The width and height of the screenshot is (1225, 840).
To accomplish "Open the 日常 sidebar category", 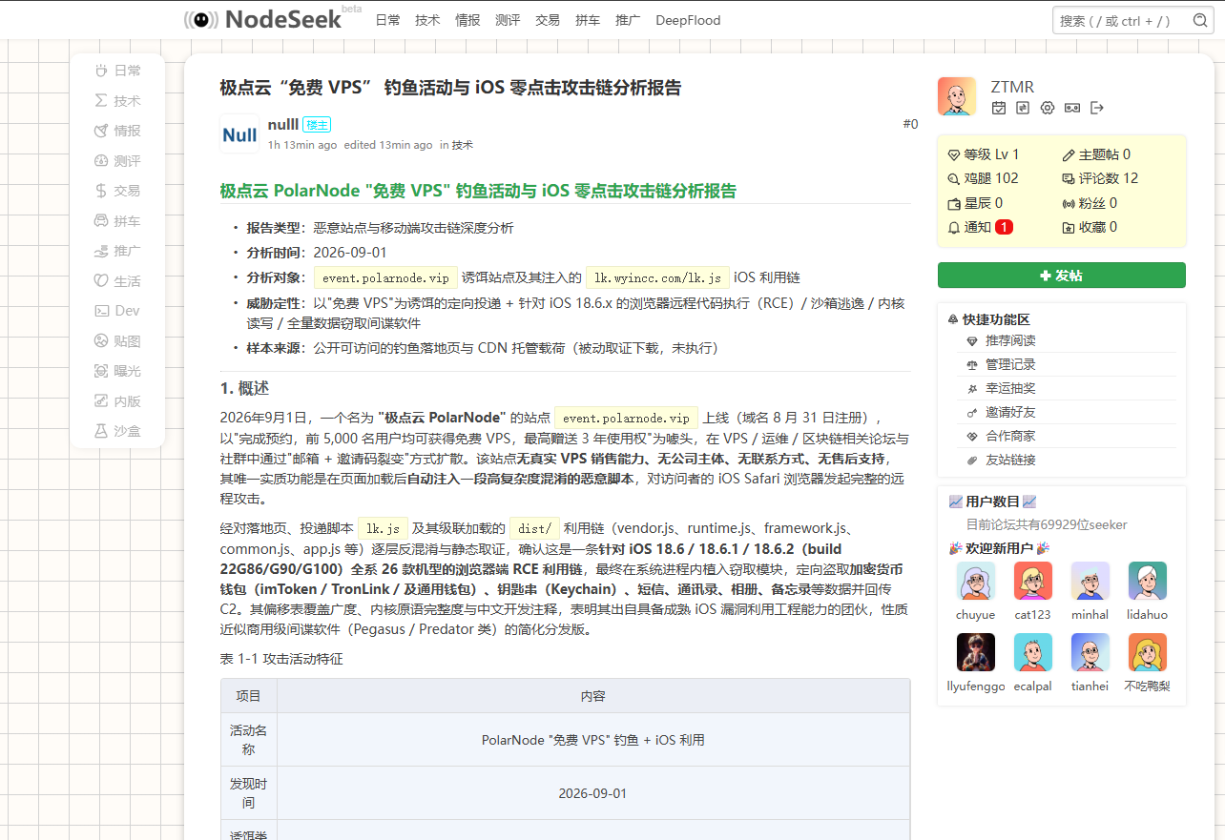I will point(117,71).
